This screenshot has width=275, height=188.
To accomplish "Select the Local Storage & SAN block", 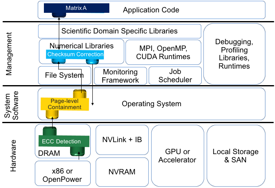I will point(235,155).
